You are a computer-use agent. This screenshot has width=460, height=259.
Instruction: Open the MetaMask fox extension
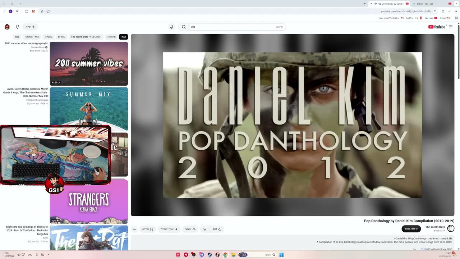33,11
